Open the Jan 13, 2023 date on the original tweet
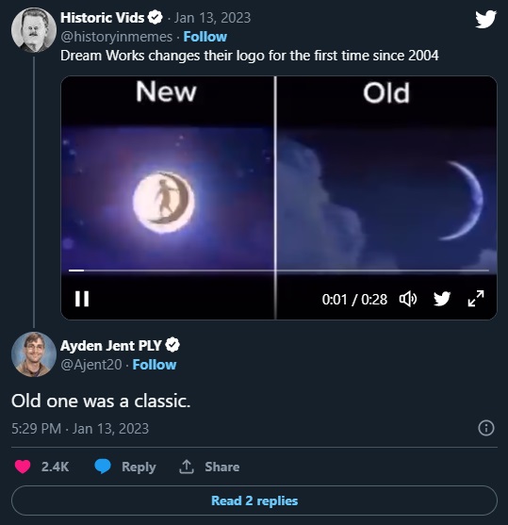This screenshot has height=525, width=508. (x=212, y=18)
